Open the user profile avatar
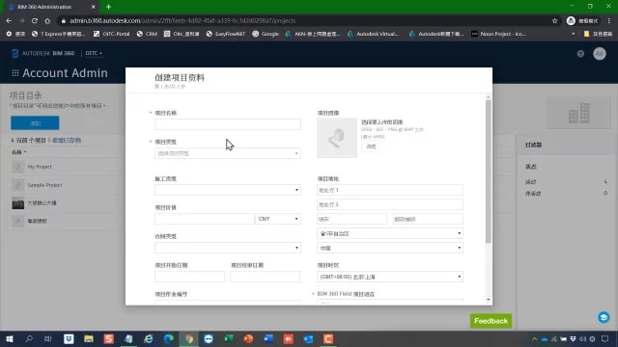The image size is (618, 347). point(600,54)
